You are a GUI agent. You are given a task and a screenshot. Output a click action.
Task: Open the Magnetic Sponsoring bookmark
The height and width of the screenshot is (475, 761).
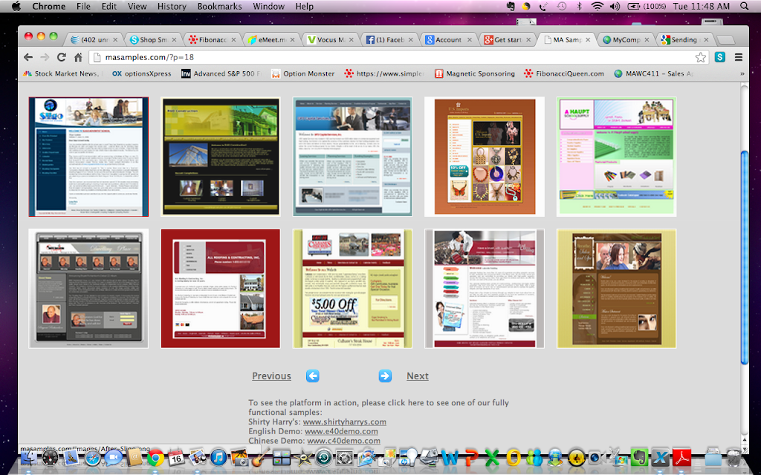tap(475, 73)
